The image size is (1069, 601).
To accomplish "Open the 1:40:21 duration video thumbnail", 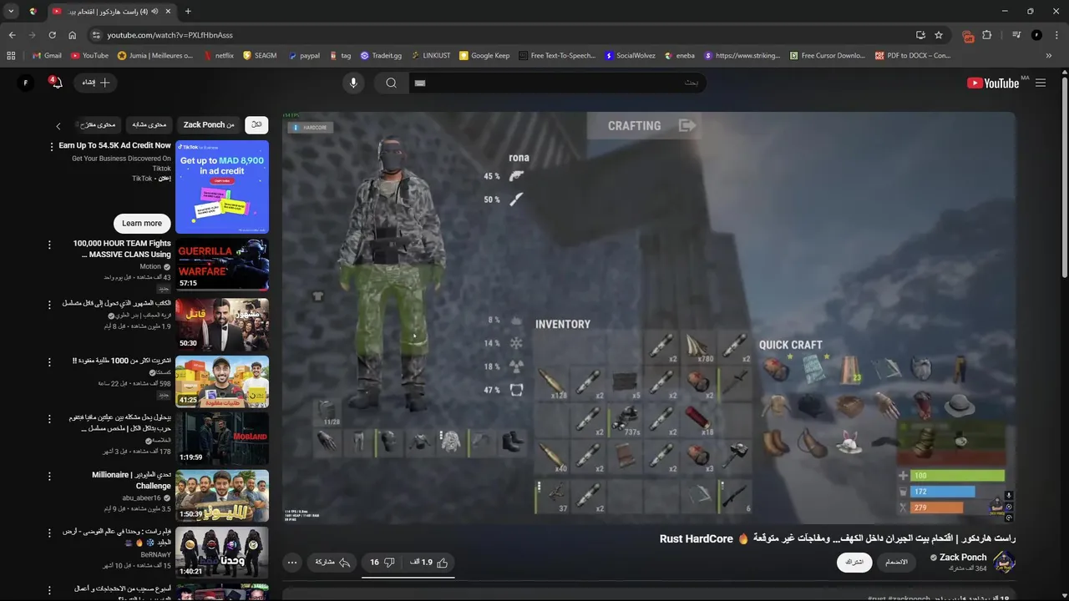I will pos(222,552).
